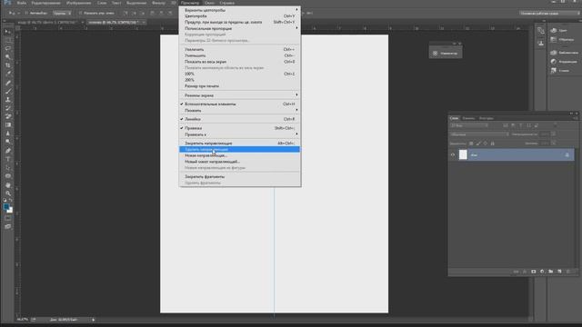This screenshot has height=327, width=582.
Task: Open the Библиотеки panel button
Action: (564, 53)
